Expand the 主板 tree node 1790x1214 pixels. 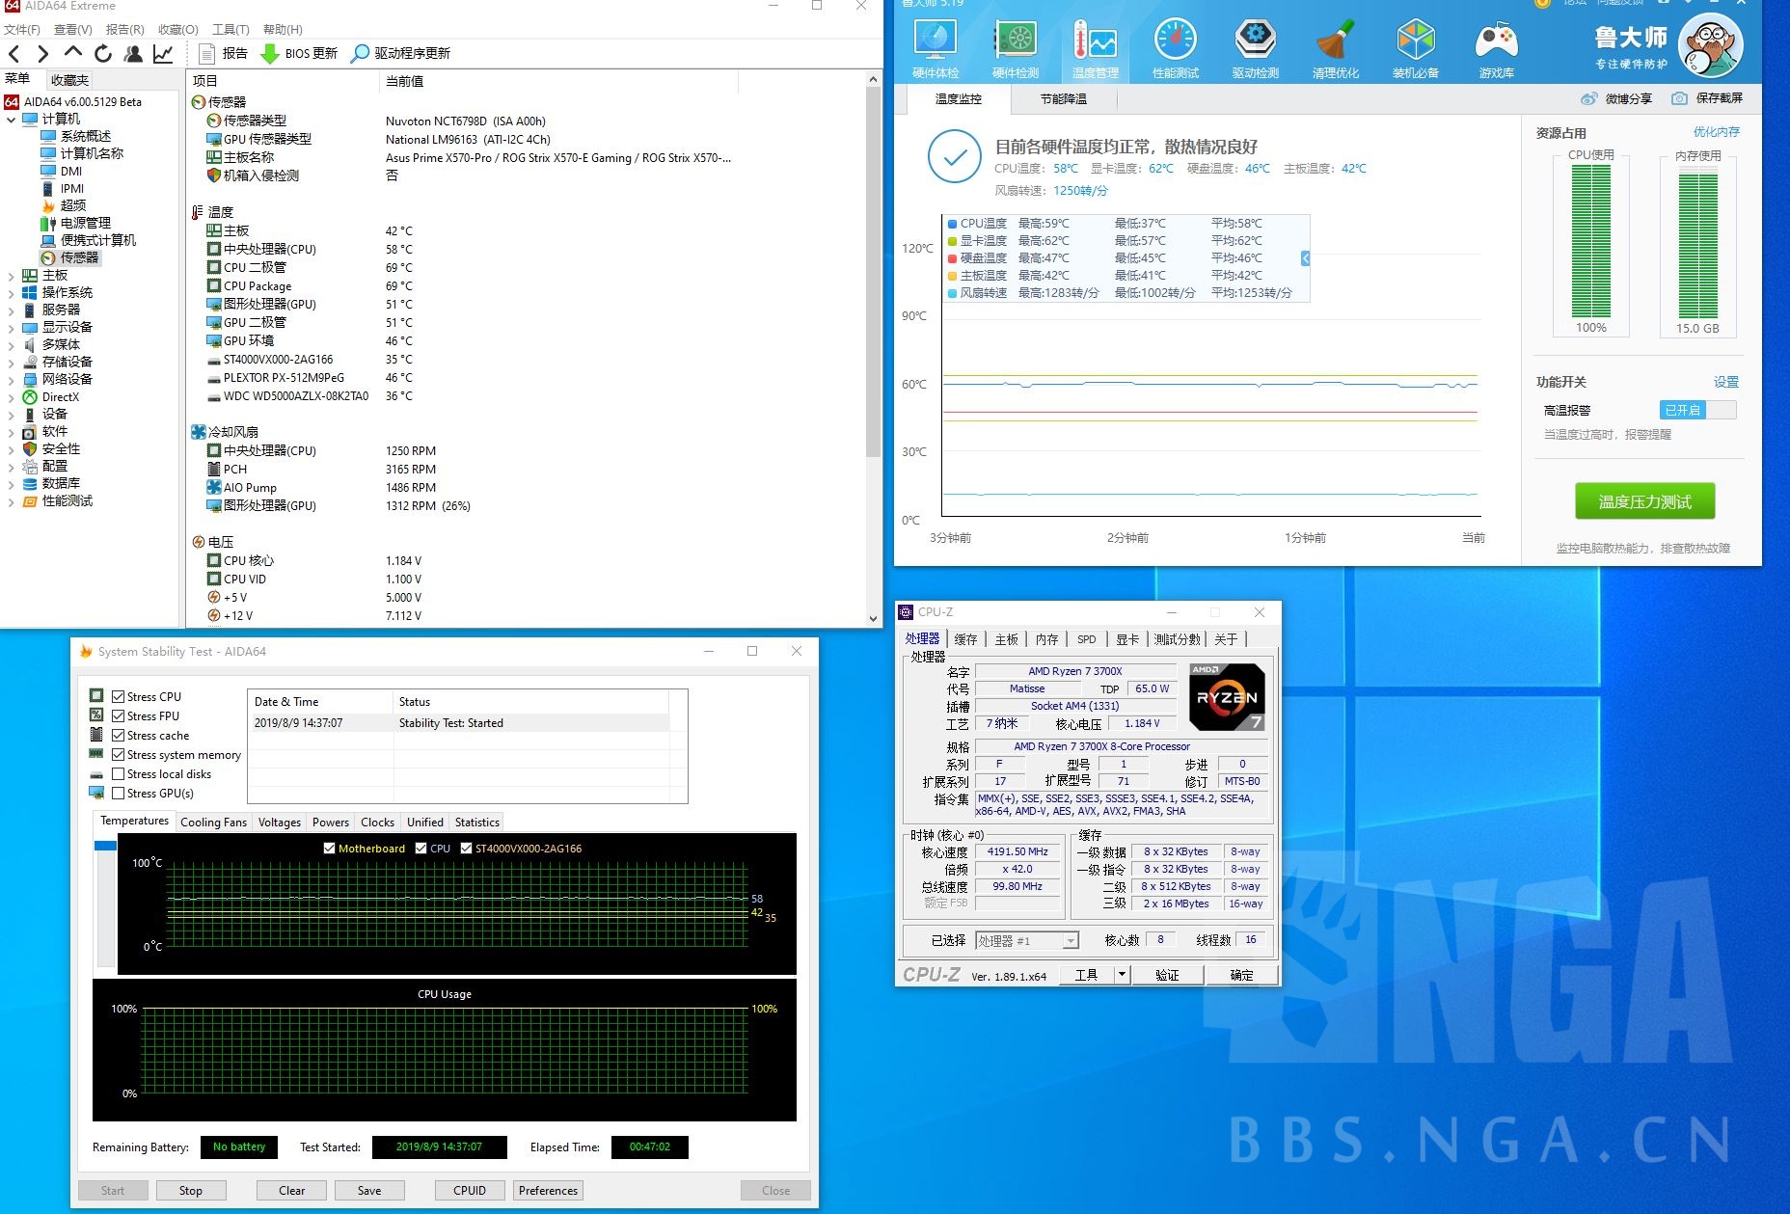[x=12, y=276]
